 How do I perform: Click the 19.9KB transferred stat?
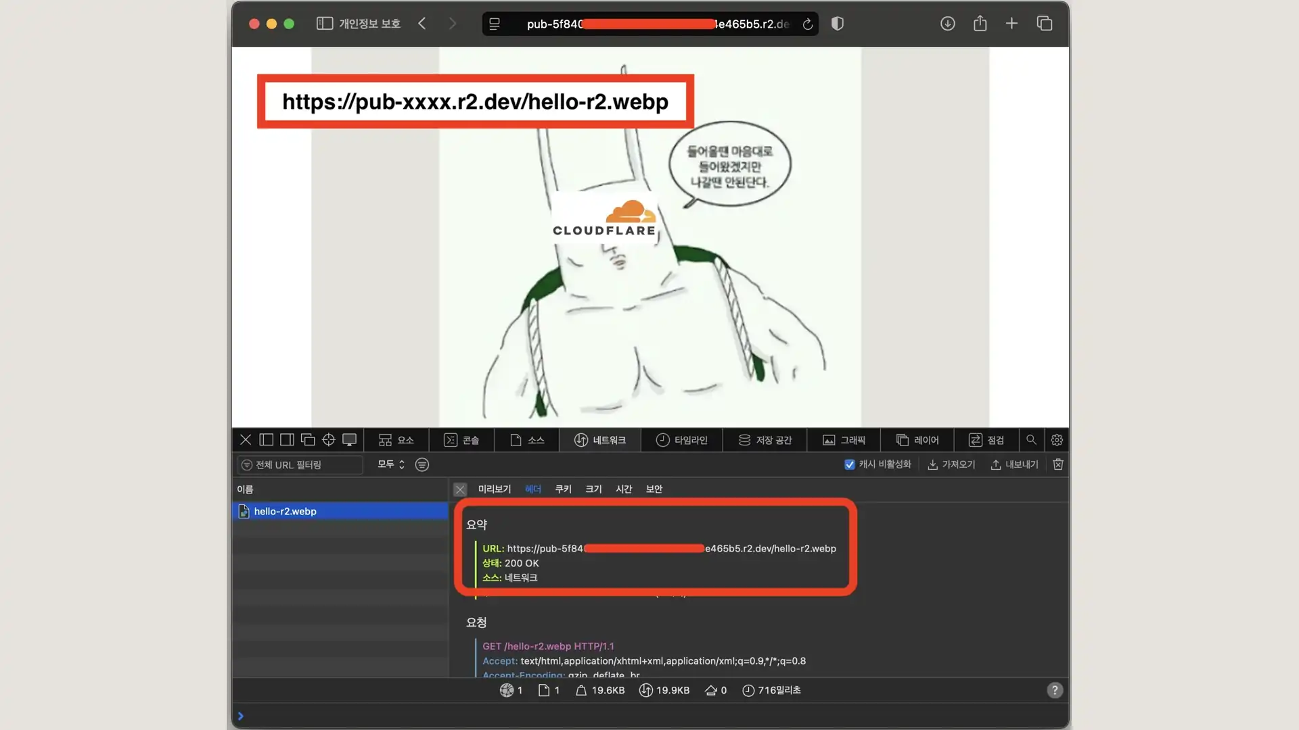tap(664, 690)
